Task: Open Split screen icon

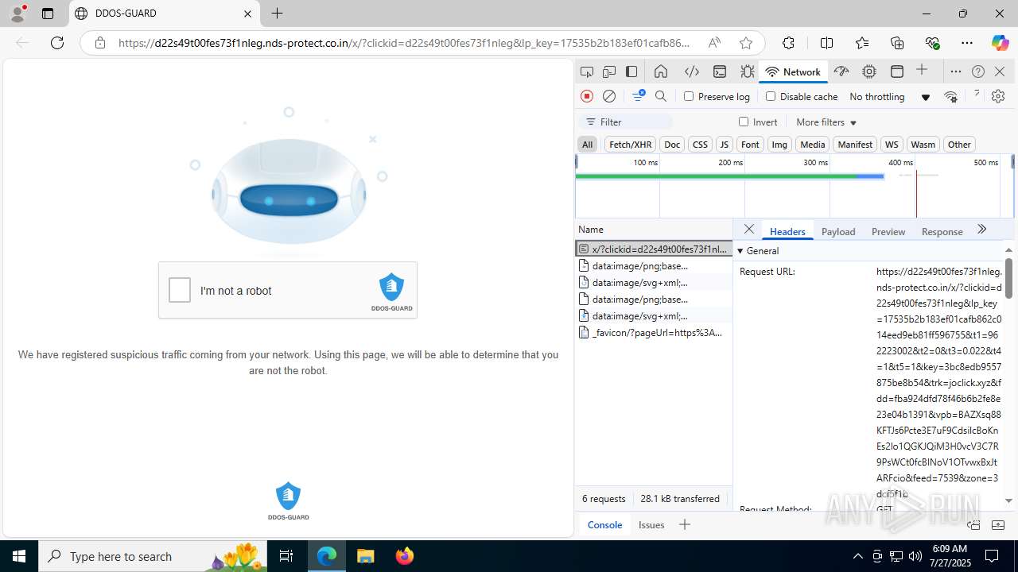Action: pos(826,43)
